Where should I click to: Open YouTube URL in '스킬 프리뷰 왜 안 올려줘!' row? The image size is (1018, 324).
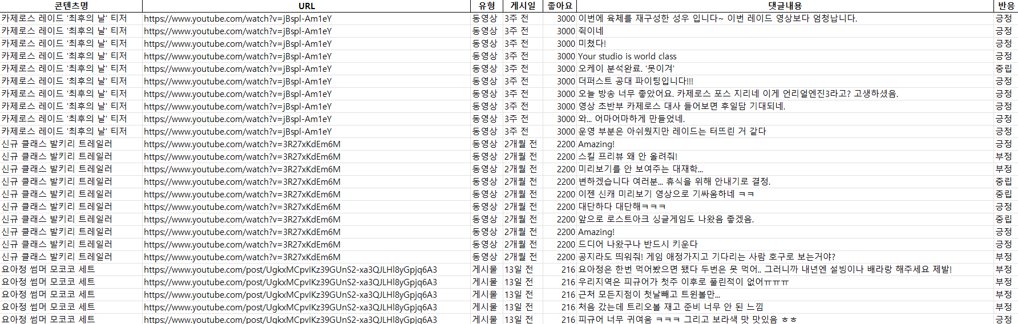coord(242,156)
